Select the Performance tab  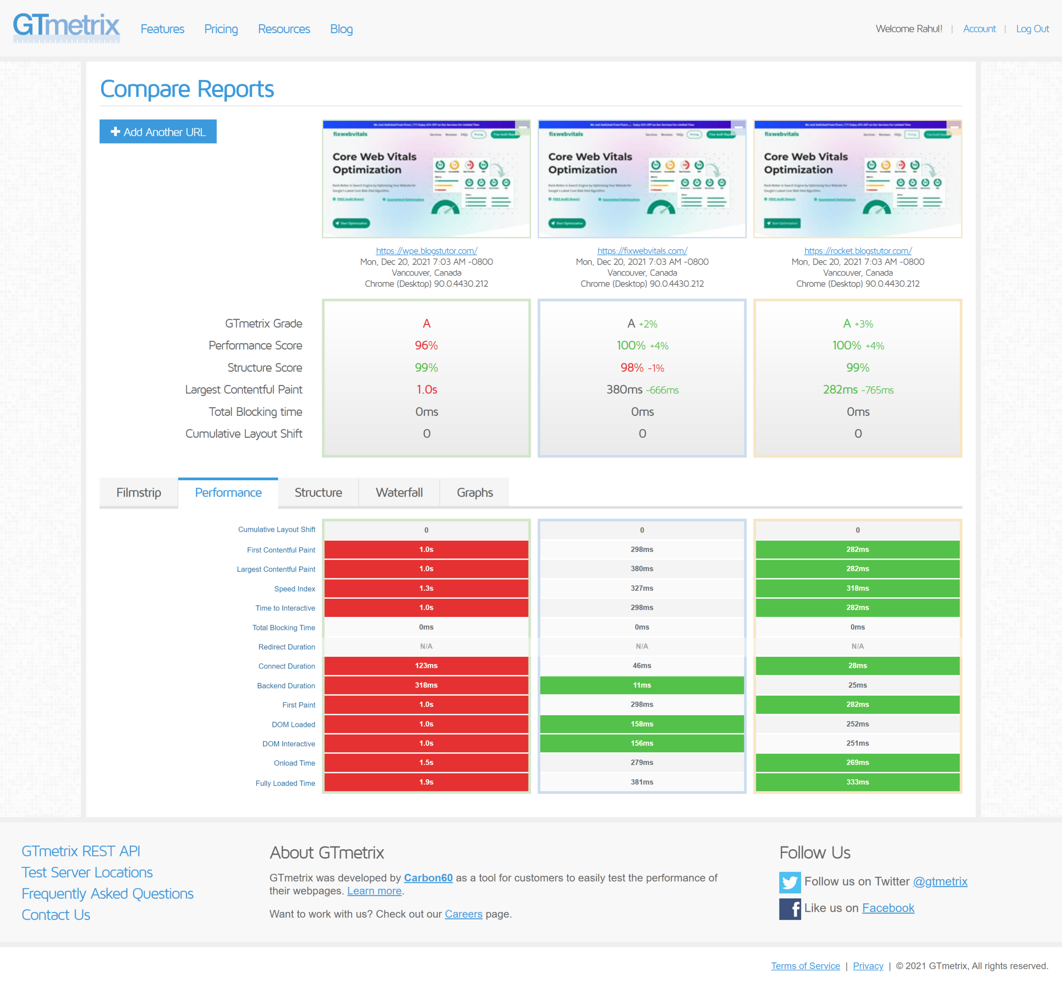228,493
